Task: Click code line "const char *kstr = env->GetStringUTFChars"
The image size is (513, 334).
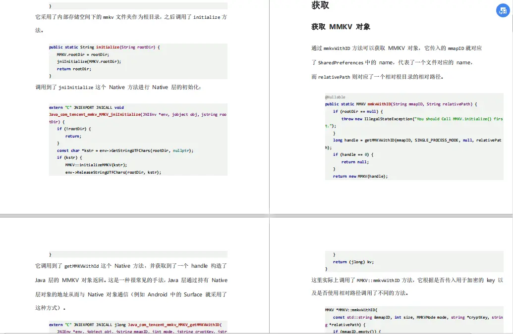Action: click(125, 150)
